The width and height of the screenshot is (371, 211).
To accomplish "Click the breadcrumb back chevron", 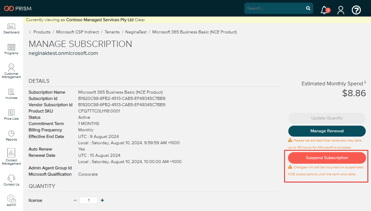I will point(30,32).
